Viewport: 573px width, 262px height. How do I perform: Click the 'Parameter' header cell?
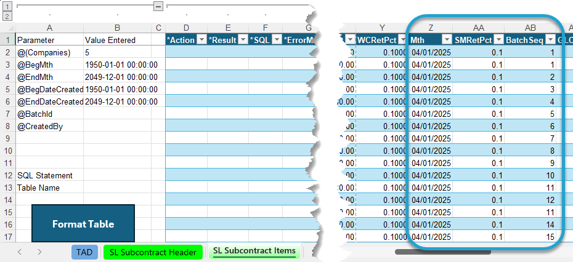pos(50,40)
